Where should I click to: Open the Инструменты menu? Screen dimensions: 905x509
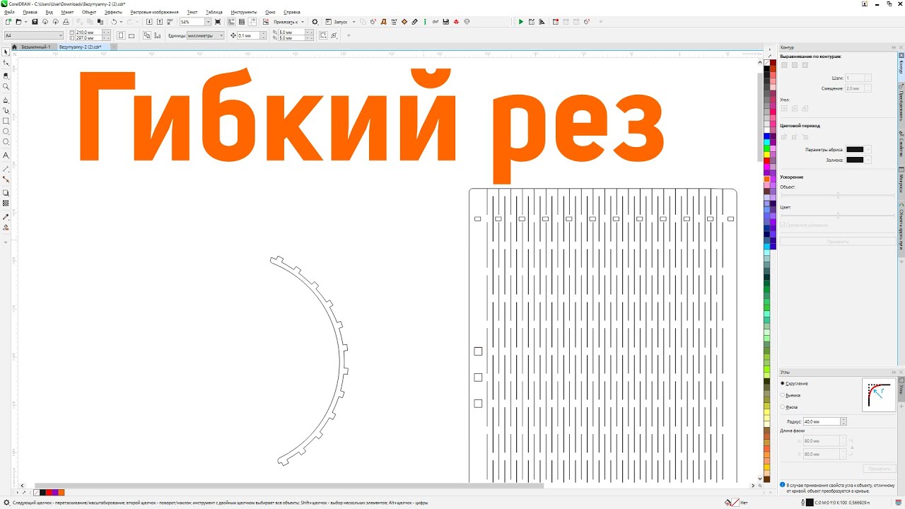pos(243,12)
